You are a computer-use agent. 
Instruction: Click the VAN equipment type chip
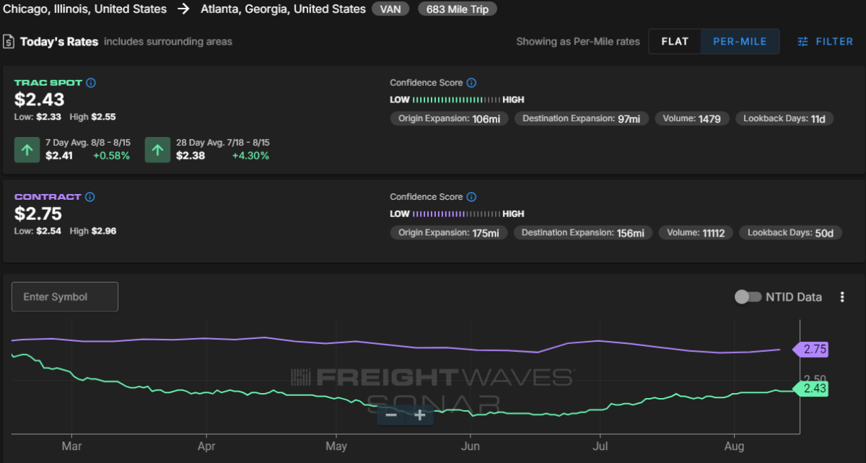tap(390, 9)
